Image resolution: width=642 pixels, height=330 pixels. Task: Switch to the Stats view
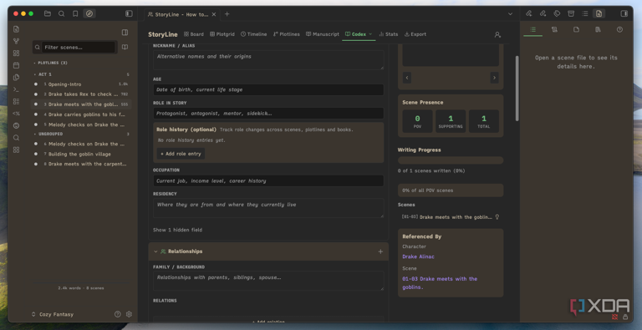[x=388, y=34]
